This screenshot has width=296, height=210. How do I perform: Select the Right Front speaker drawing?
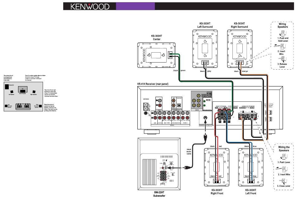217,167
